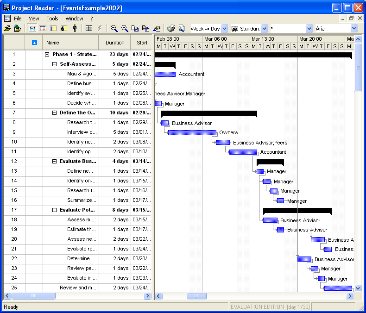Open the View menu

click(x=34, y=19)
